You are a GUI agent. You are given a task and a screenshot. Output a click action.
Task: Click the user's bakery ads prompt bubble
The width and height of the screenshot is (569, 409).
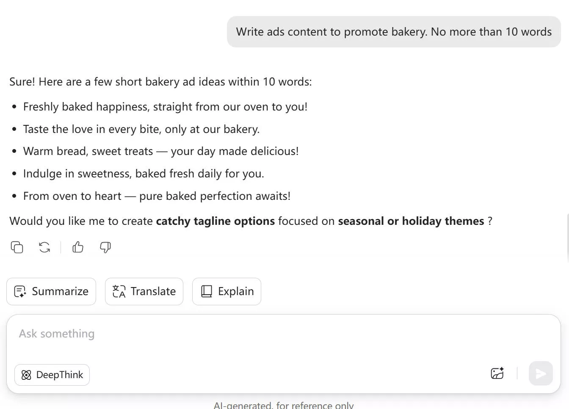[x=394, y=32]
